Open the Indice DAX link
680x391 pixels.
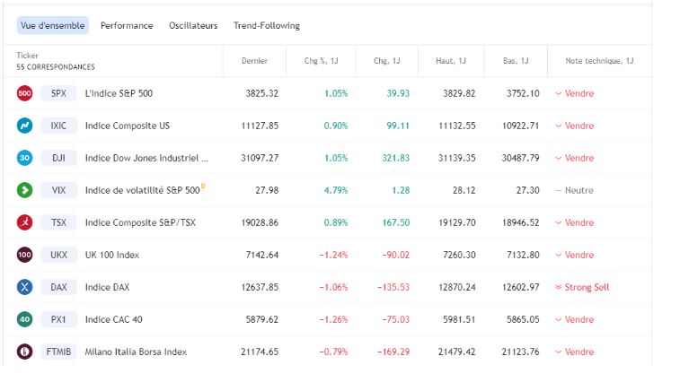pos(107,287)
